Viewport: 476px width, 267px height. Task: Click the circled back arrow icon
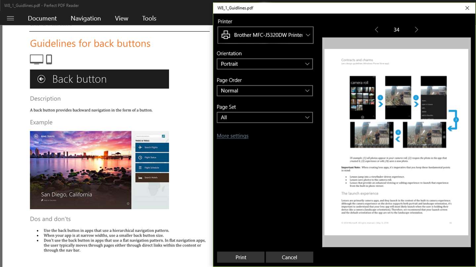click(x=41, y=79)
